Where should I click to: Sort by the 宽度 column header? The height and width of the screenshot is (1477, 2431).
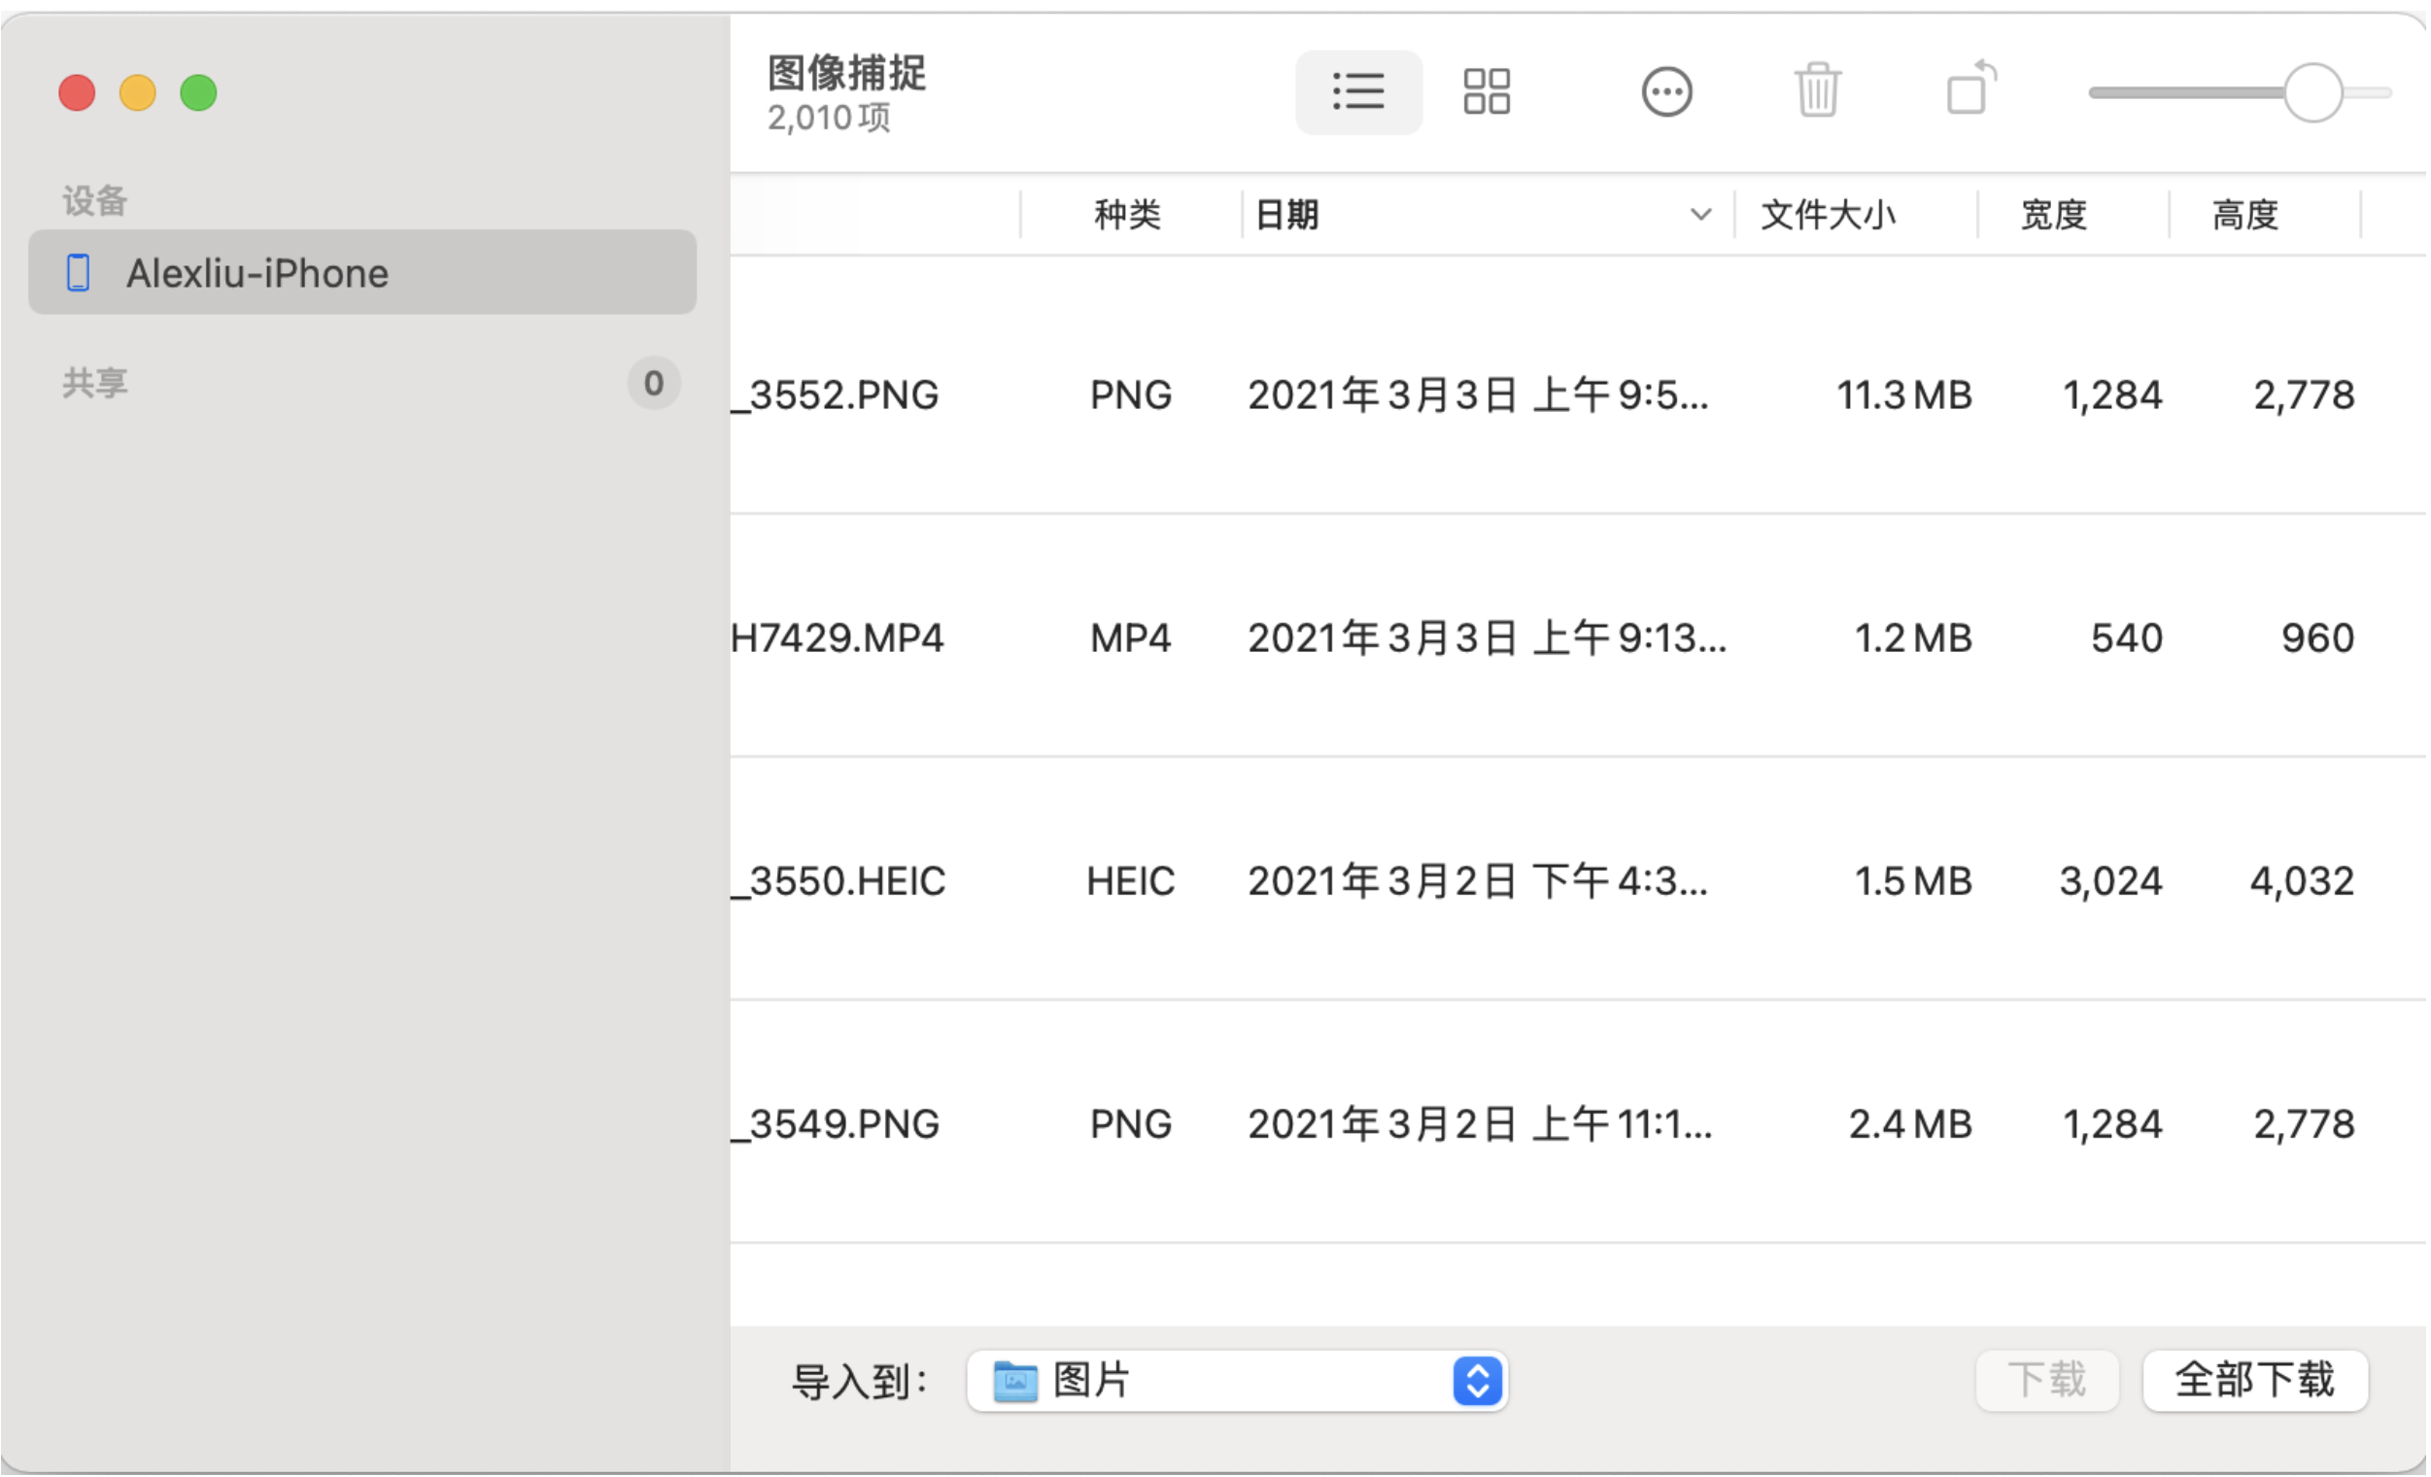(2053, 214)
